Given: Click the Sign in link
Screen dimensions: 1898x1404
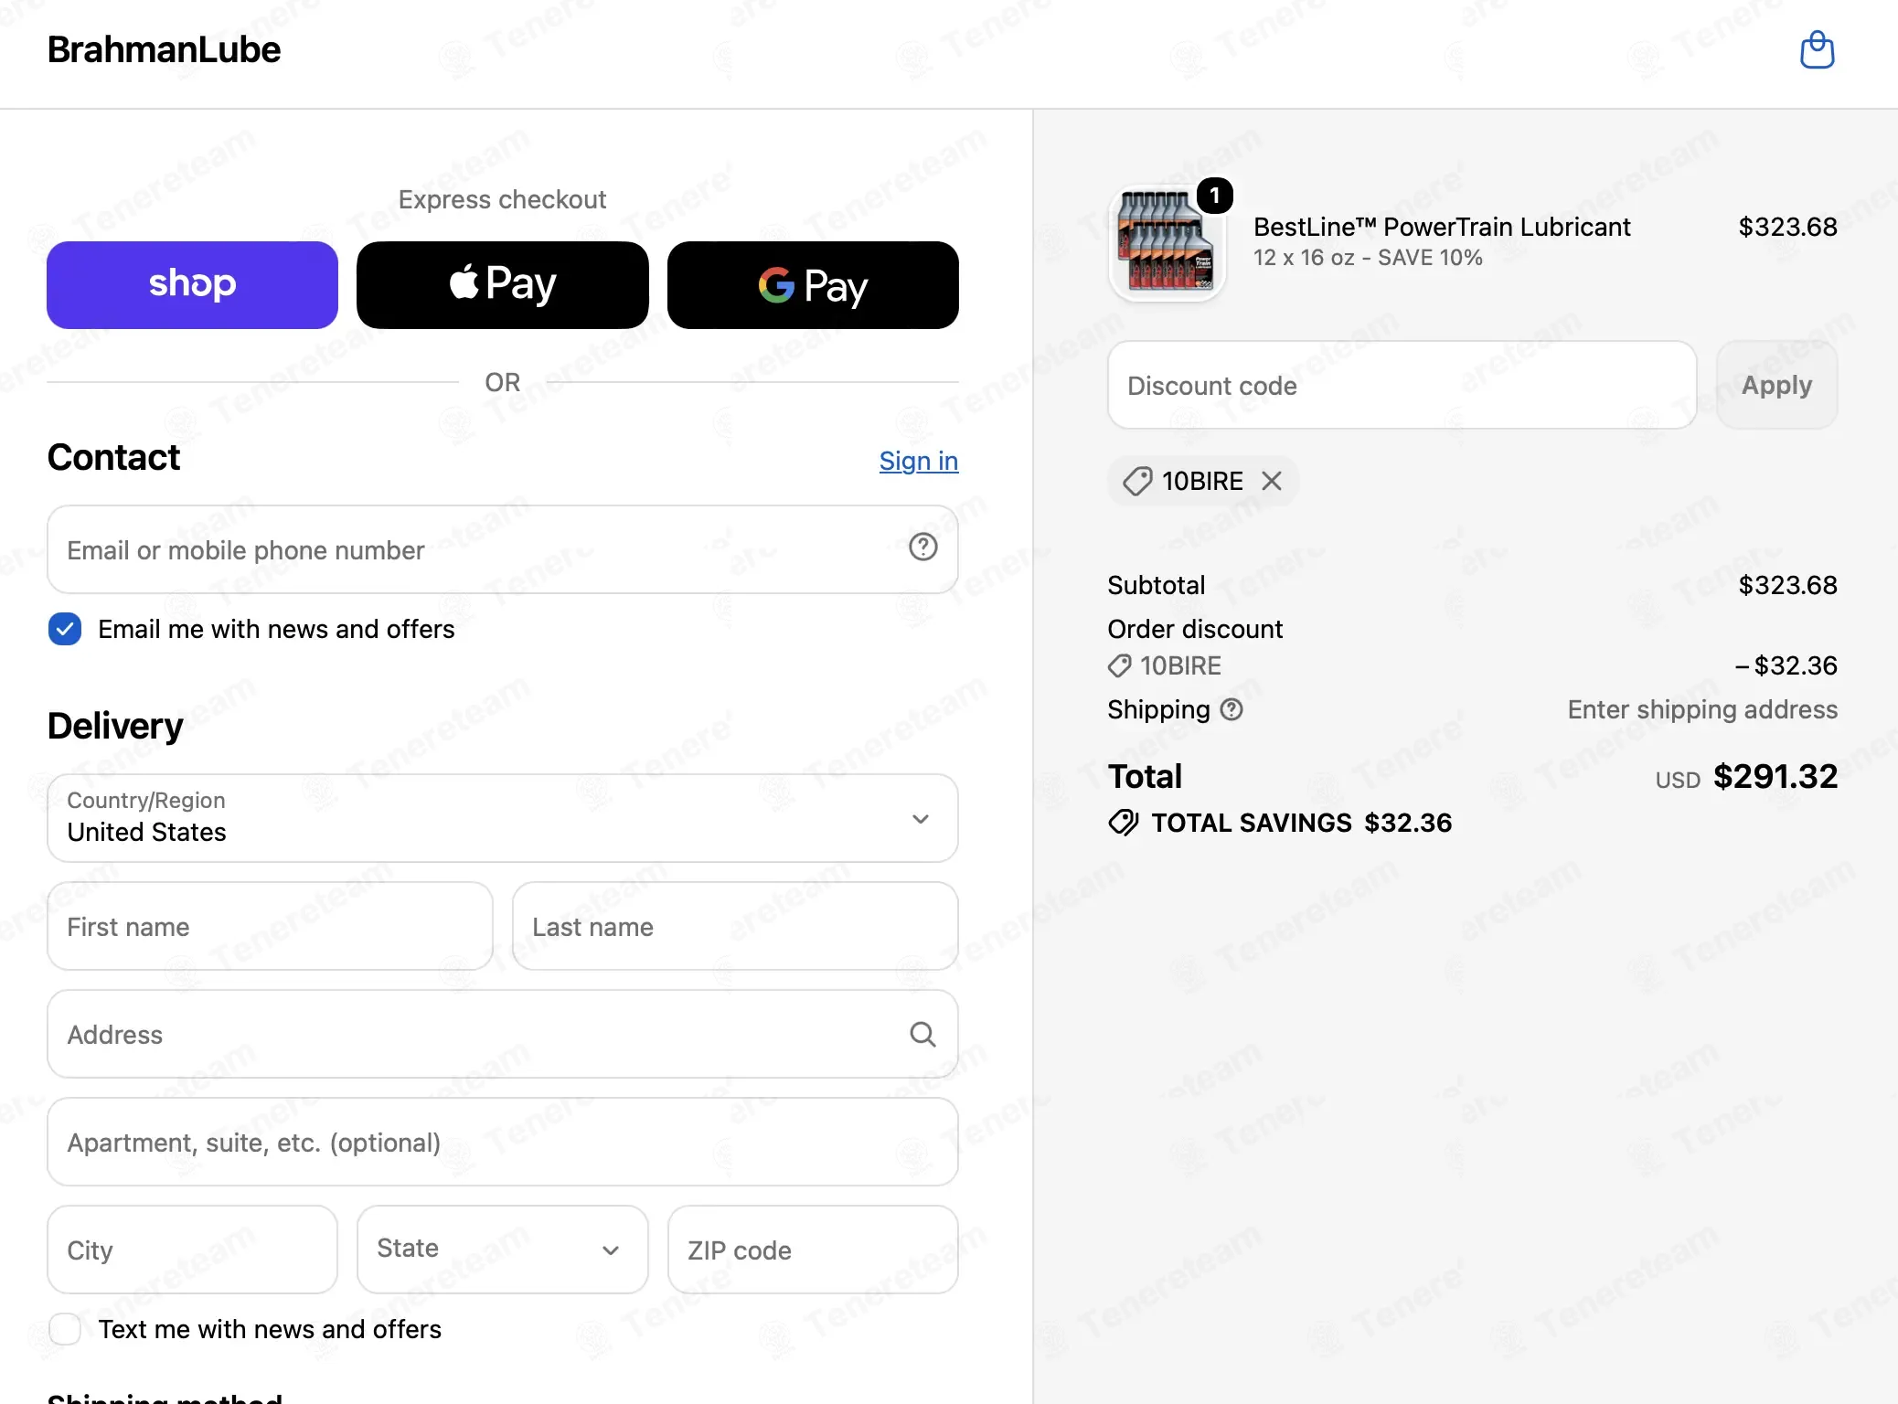Looking at the screenshot, I should coord(918,462).
